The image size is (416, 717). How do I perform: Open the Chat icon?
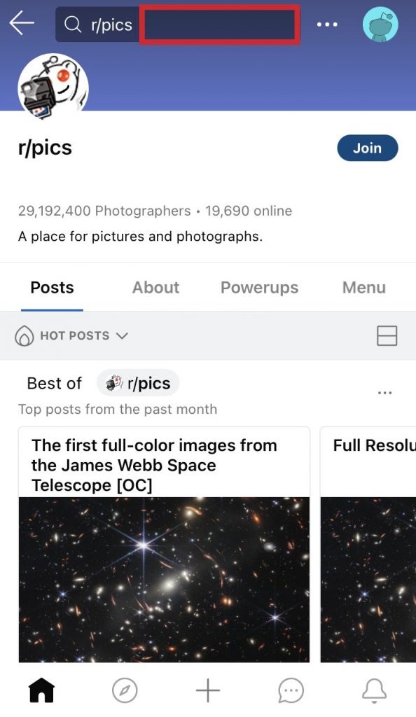tap(291, 690)
